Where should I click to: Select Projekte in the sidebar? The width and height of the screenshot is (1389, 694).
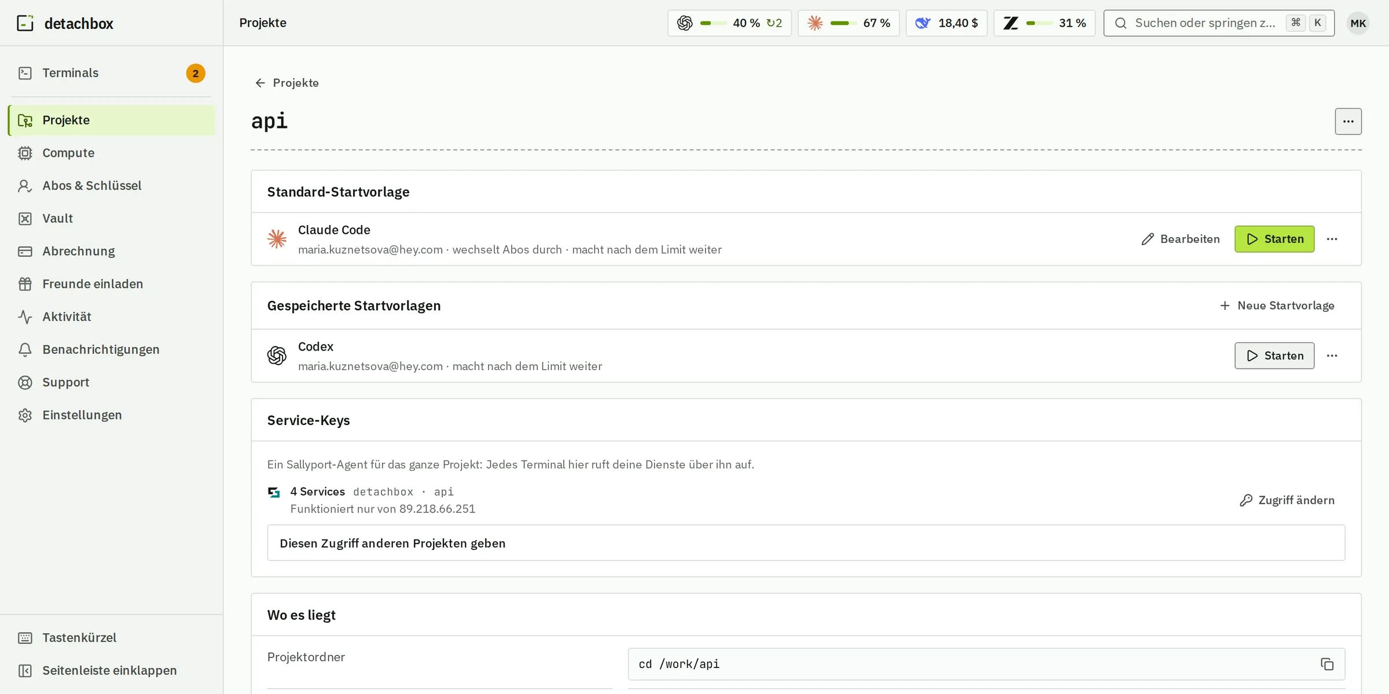pyautogui.click(x=111, y=120)
